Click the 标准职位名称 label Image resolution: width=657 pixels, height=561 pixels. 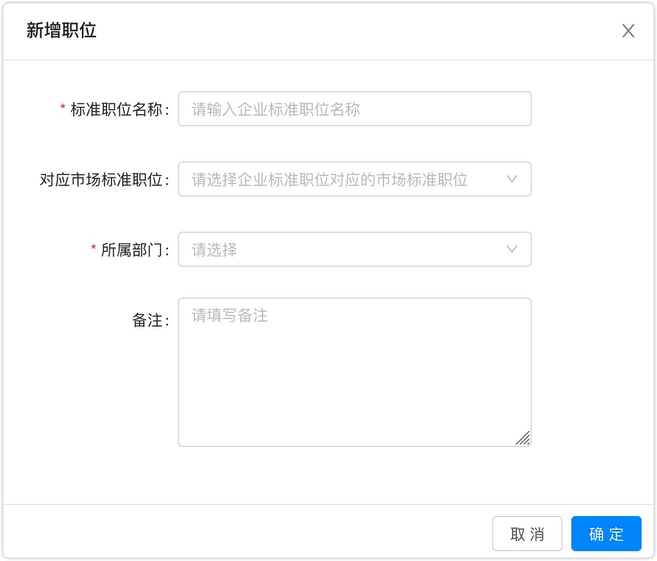(x=119, y=110)
